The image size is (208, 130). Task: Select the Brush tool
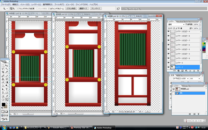[x=7, y=76]
